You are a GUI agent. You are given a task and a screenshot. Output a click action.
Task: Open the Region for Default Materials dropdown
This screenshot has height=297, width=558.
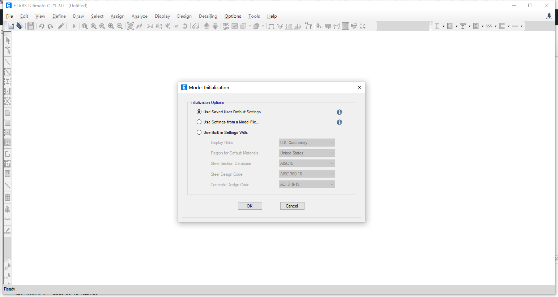(307, 153)
